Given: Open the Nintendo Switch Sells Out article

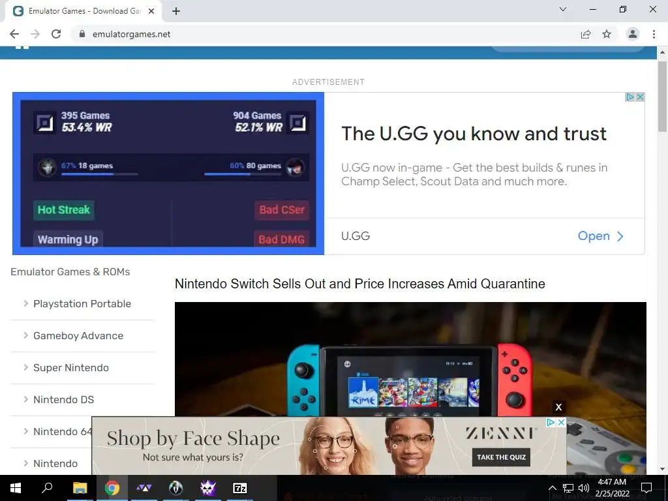Looking at the screenshot, I should [360, 284].
